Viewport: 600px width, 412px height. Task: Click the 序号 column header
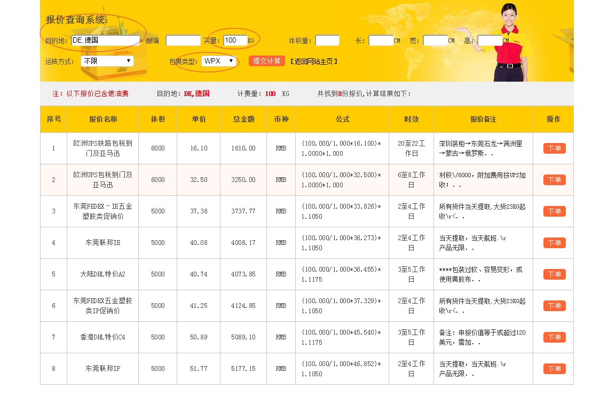point(53,120)
